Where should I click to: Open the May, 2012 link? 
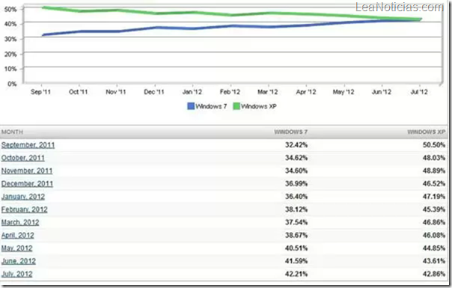pyautogui.click(x=16, y=248)
